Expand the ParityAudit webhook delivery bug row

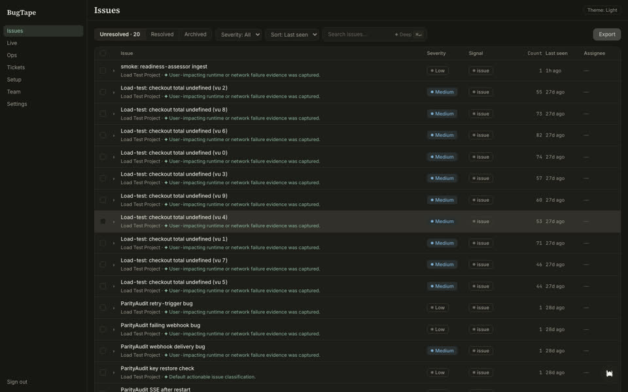114,351
